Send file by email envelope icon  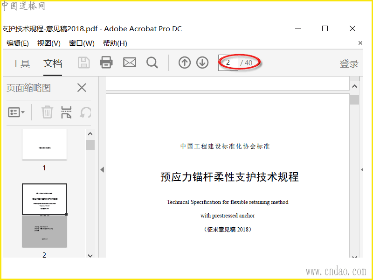pyautogui.click(x=130, y=63)
